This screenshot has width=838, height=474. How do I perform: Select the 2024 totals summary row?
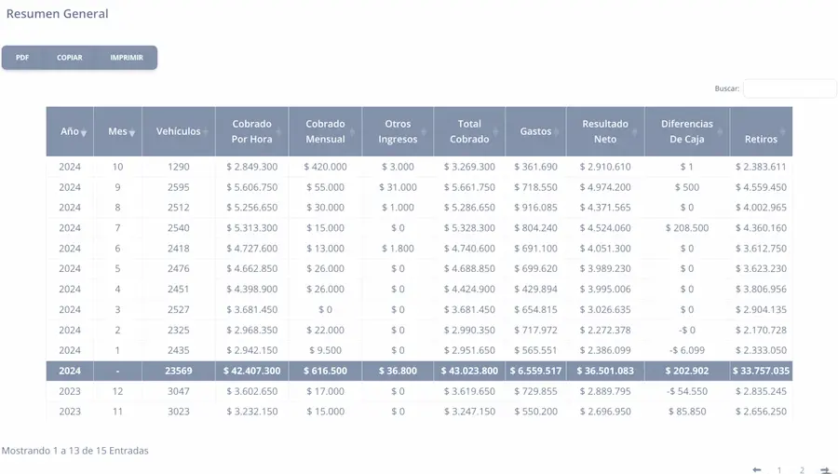pos(419,371)
